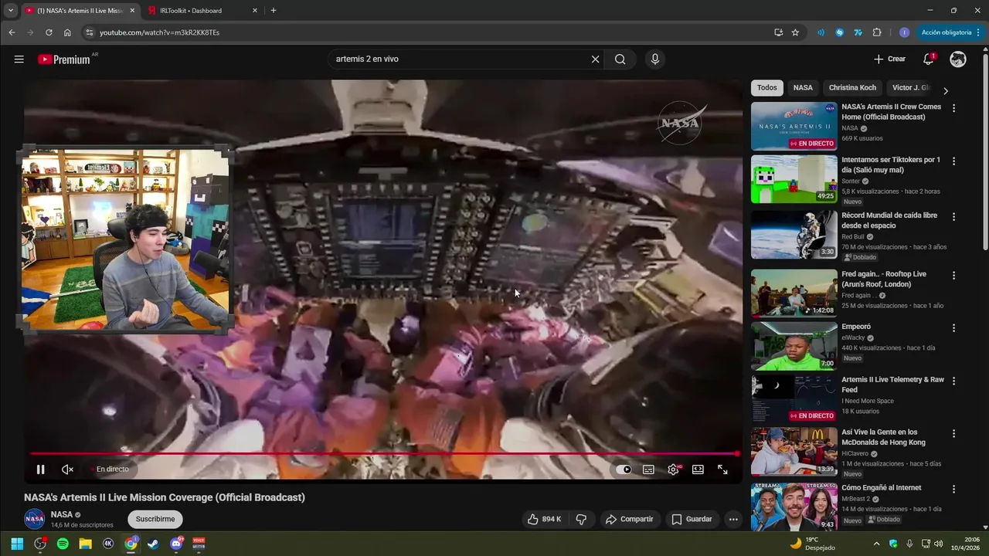The width and height of the screenshot is (989, 556).
Task: Select the Victor J. Glover filter chip
Action: click(910, 88)
